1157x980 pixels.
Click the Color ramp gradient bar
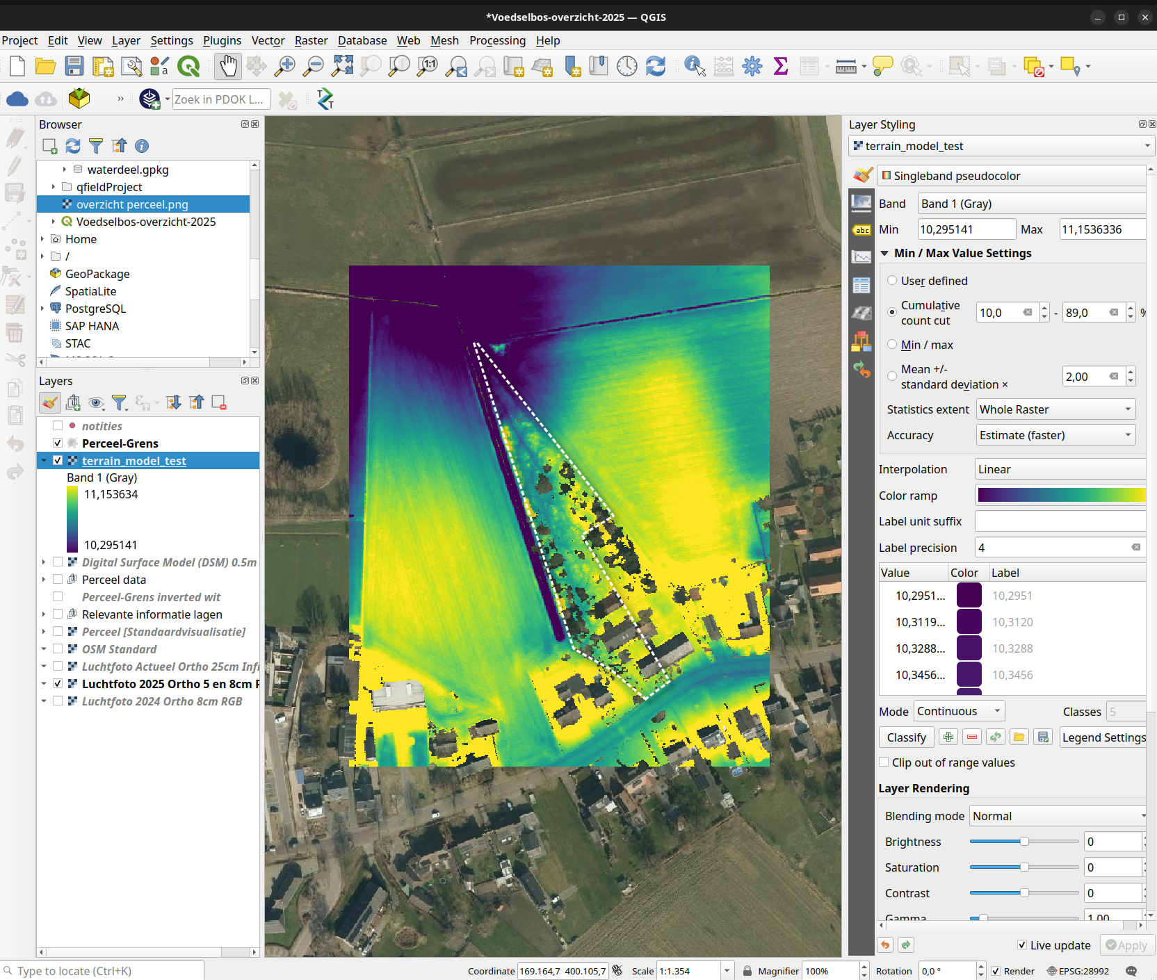tap(1060, 496)
